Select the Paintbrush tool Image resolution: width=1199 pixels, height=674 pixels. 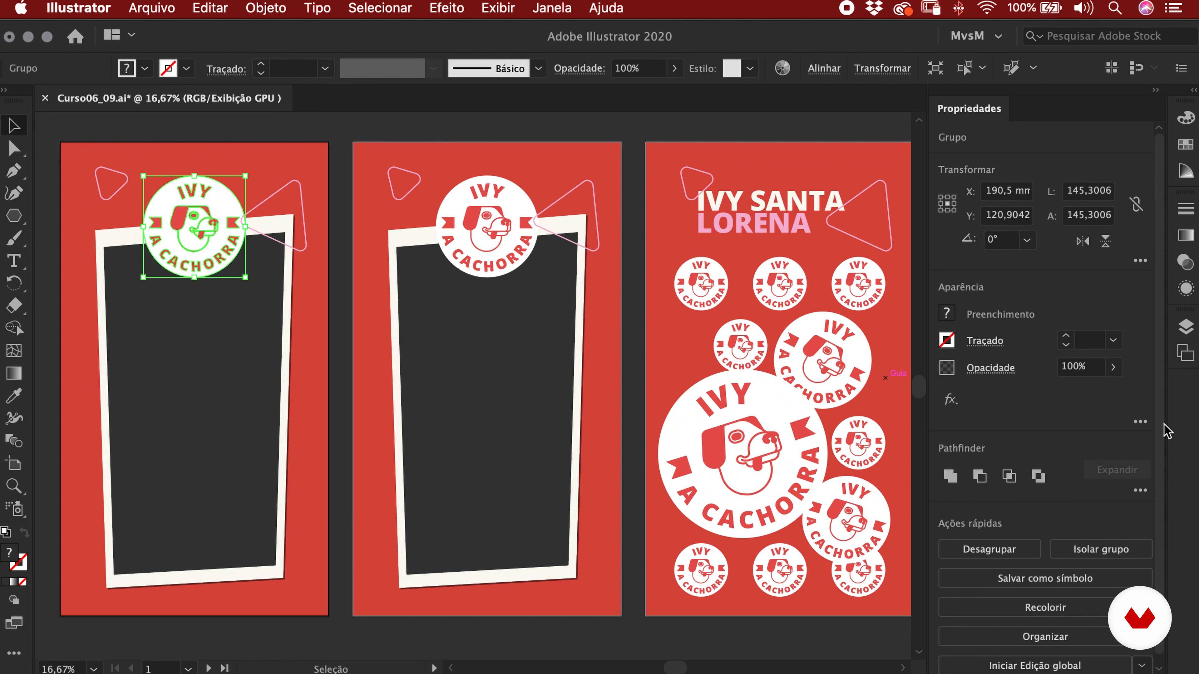[14, 238]
